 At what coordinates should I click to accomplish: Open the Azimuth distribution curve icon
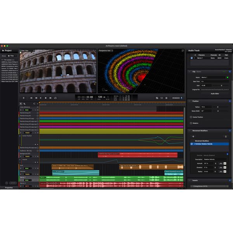tap(221, 163)
